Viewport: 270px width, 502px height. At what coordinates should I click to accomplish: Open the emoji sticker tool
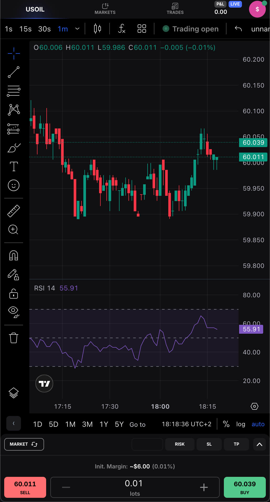coord(14,185)
